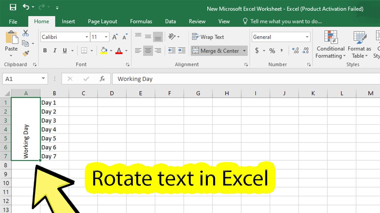Open the Clipboard pane launcher
380x213 pixels.
pyautogui.click(x=34, y=64)
